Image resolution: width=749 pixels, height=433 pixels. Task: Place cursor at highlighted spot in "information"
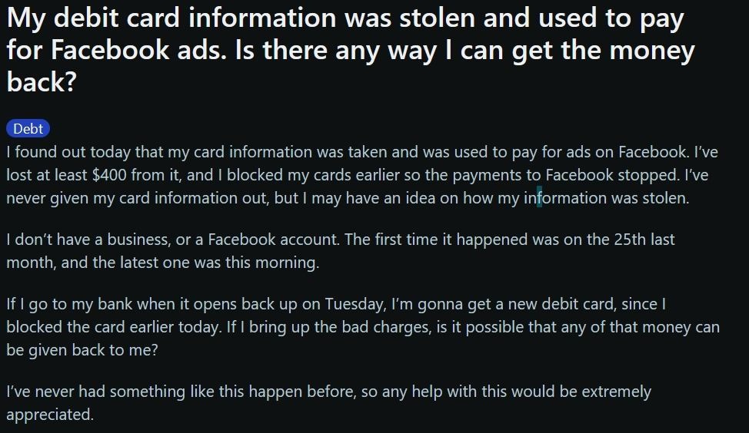pos(539,198)
